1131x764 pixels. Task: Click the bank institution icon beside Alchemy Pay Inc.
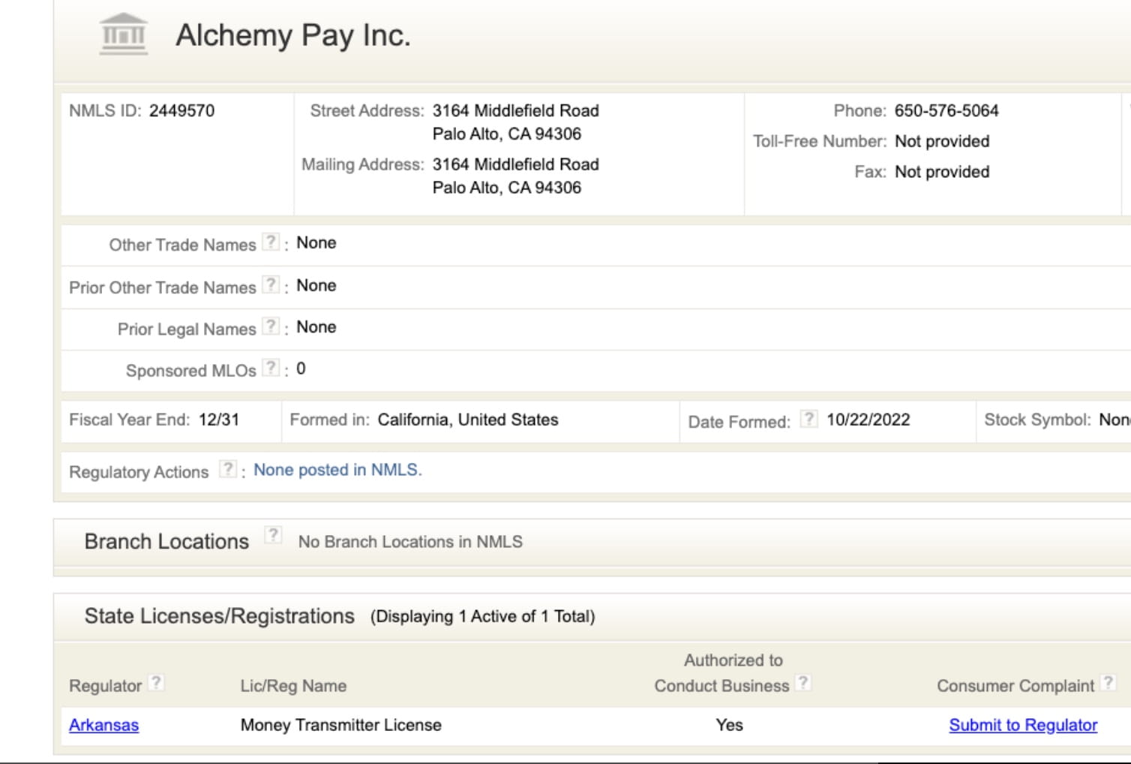(124, 35)
